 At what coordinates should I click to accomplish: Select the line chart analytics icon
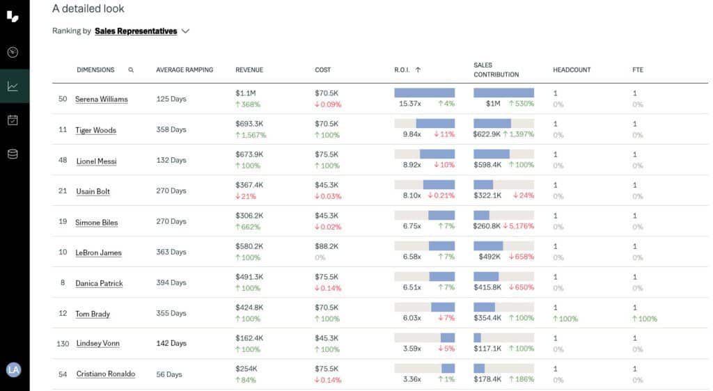click(x=13, y=86)
